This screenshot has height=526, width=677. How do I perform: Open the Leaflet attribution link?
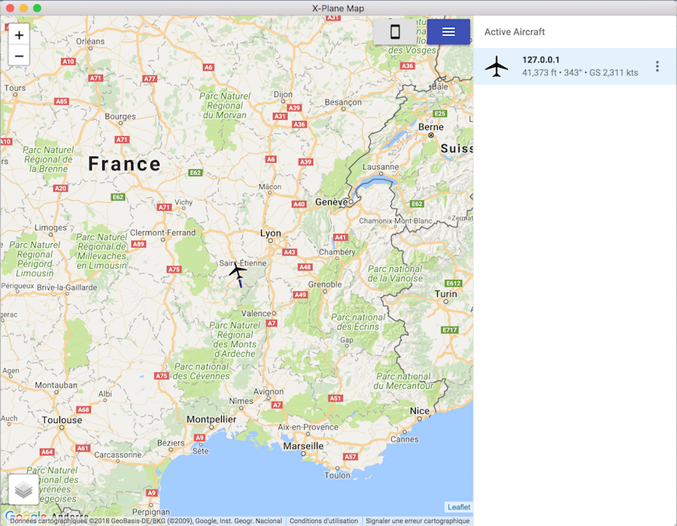459,507
